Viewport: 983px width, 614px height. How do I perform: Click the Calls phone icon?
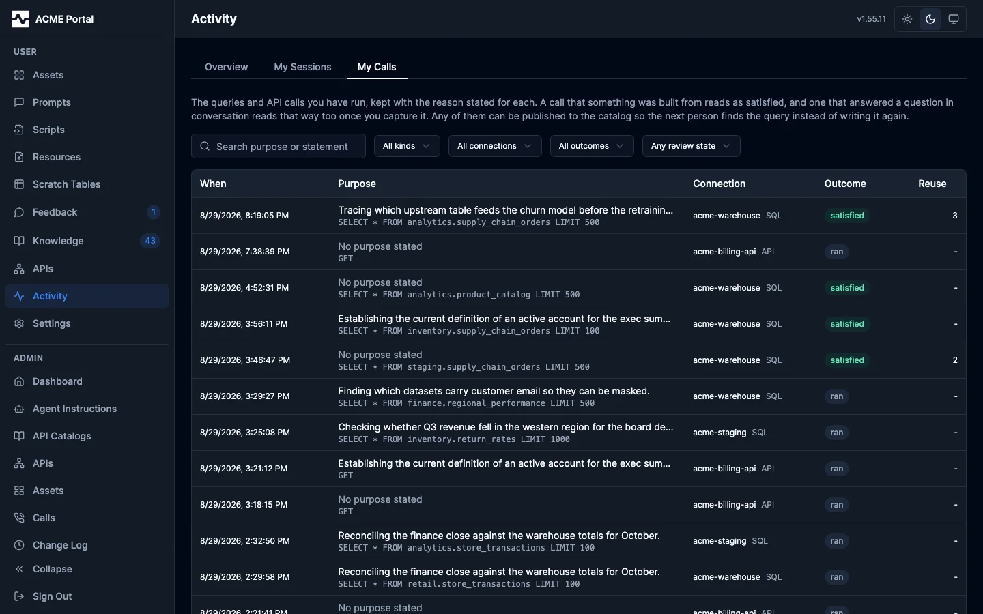point(19,518)
